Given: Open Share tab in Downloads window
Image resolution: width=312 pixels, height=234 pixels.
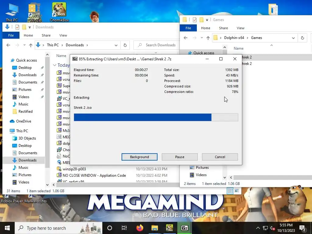Looking at the screenshot, I should tap(46, 35).
